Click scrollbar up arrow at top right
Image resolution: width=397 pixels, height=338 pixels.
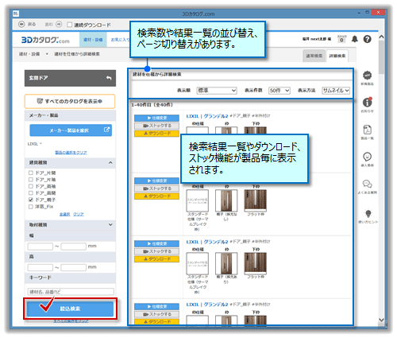381,37
